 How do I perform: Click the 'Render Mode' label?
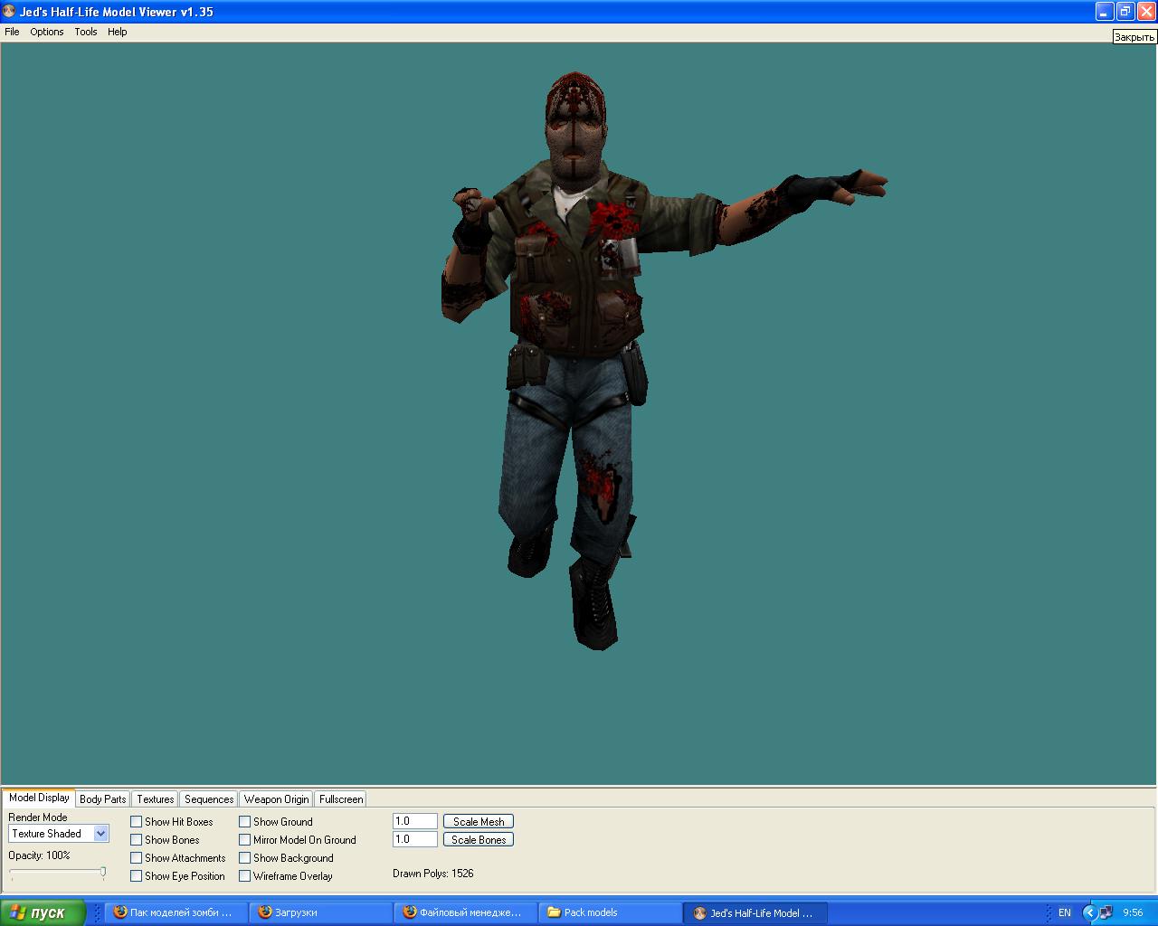[x=38, y=817]
